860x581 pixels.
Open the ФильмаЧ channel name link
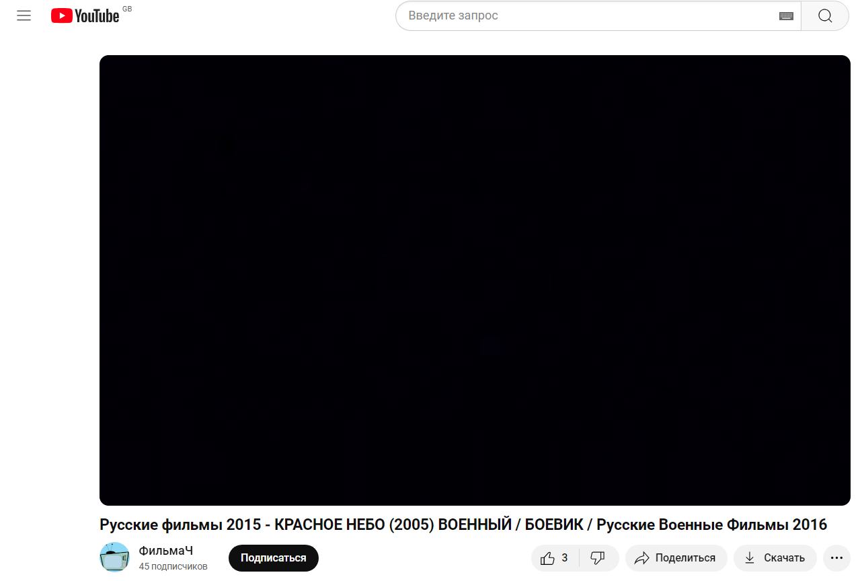point(165,551)
